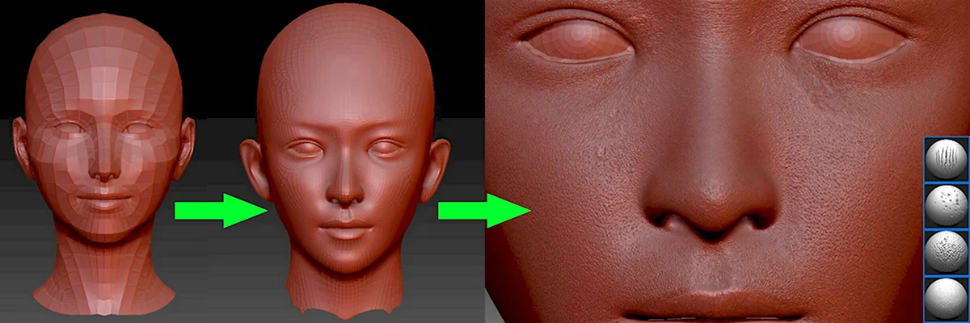Viewport: 970px width, 323px height.
Task: Click the low-poly head's ear on the left
Action: 20,146
